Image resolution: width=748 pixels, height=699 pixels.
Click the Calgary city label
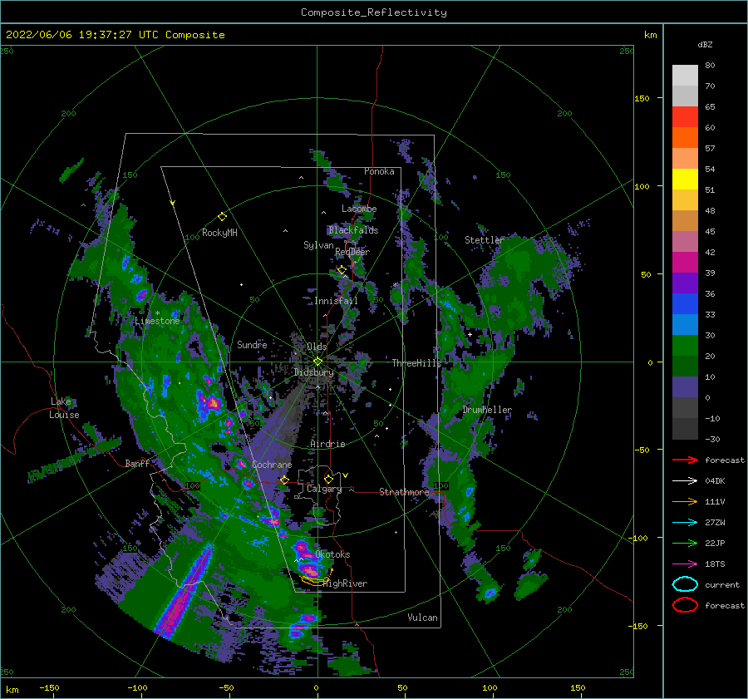pos(324,489)
